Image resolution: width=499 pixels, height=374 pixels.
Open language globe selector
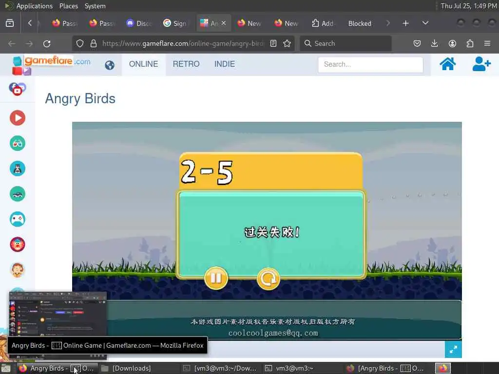(x=110, y=65)
